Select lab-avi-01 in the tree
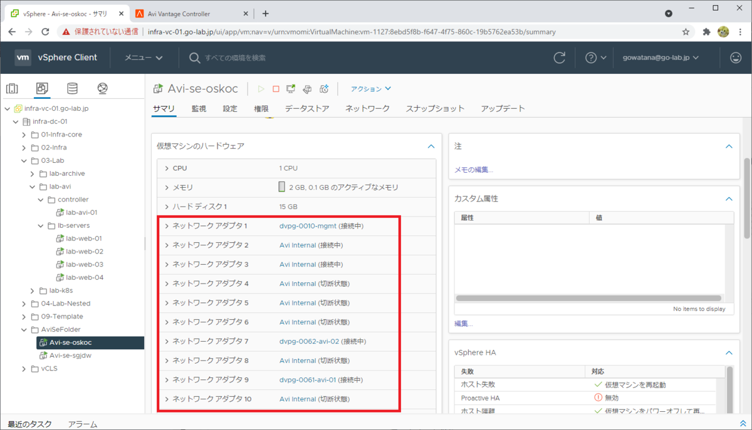752x430 pixels. point(81,212)
